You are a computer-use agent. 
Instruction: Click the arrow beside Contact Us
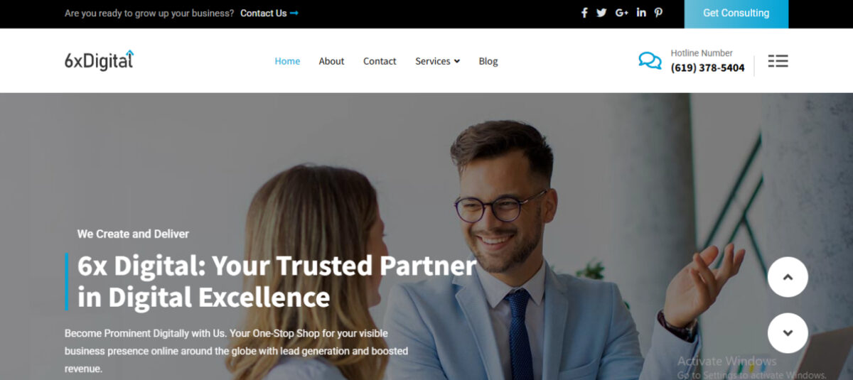(x=294, y=13)
